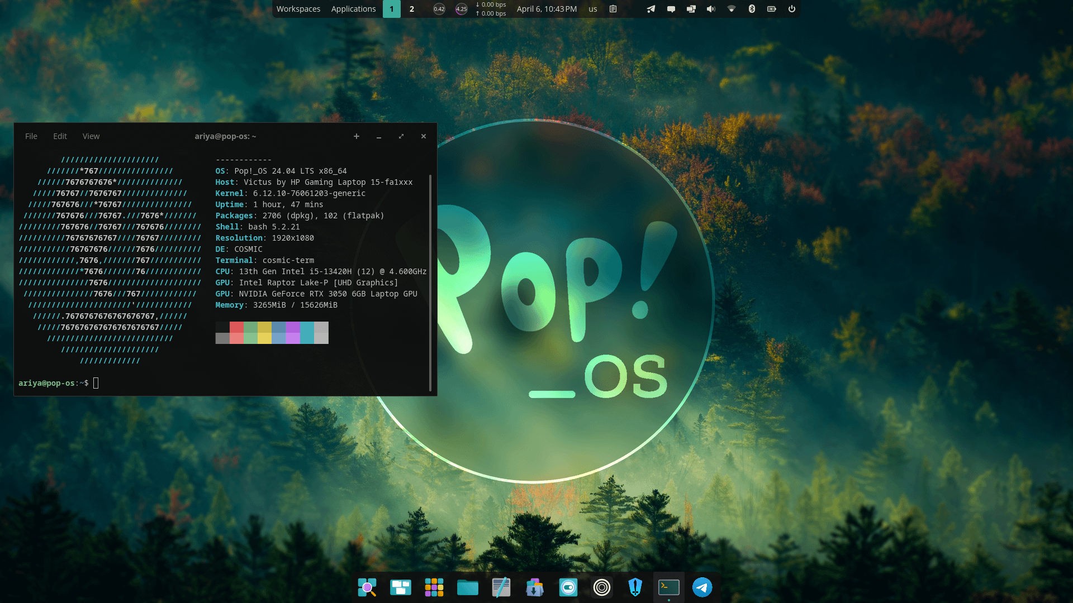
Task: Open the Wi-Fi network applet
Action: (x=731, y=9)
